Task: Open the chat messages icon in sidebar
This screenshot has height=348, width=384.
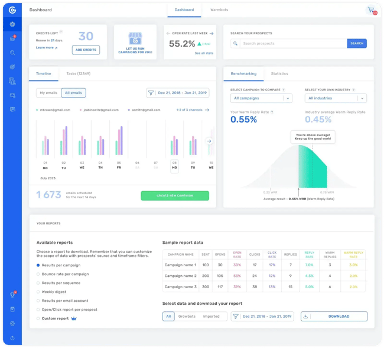Action: coord(12,109)
